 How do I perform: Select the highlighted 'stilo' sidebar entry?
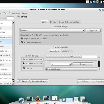[x=6, y=42]
